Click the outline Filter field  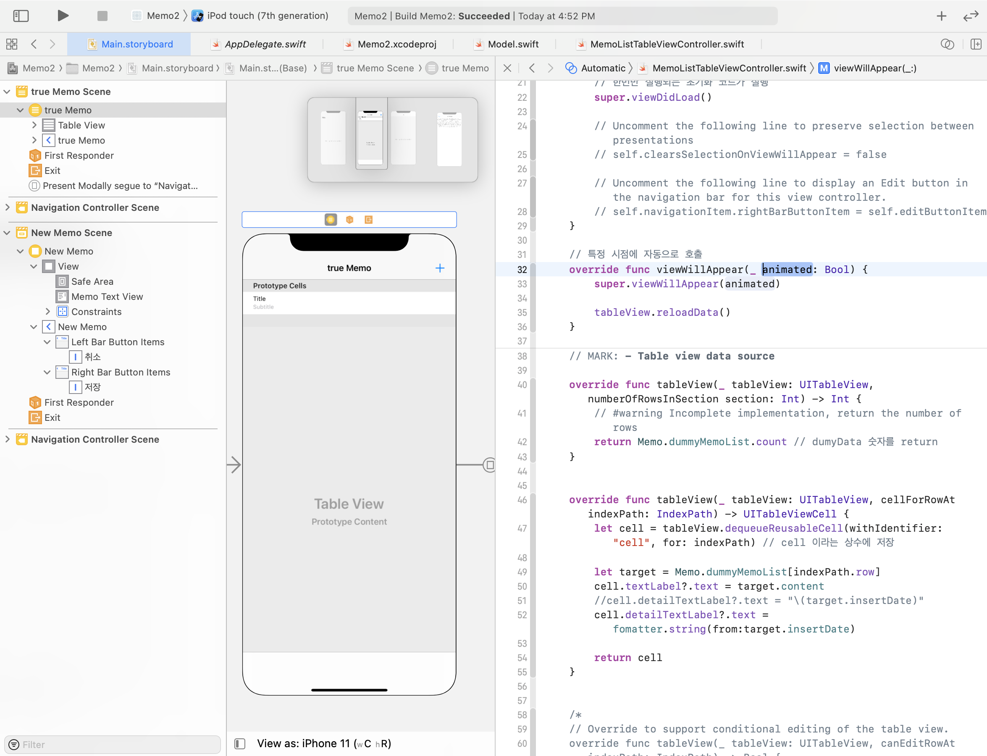pos(117,744)
